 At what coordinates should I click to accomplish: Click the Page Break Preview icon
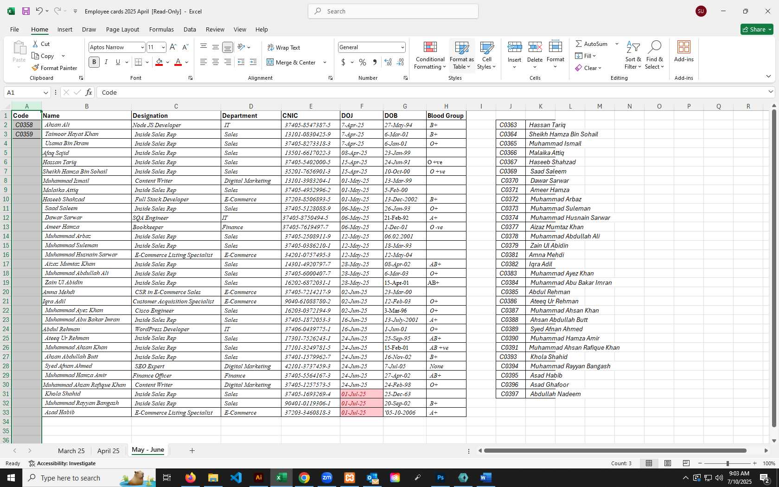(x=686, y=463)
